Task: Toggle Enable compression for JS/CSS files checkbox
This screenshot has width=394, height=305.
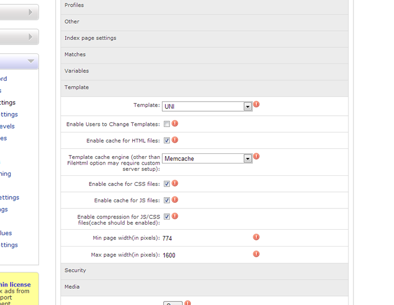Action: coord(167,217)
